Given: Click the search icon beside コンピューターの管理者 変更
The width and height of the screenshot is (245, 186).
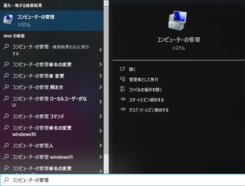Looking at the screenshot, I should click(x=6, y=76).
